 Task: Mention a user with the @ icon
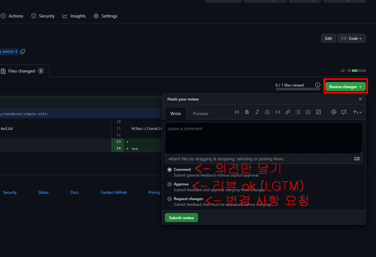334,112
